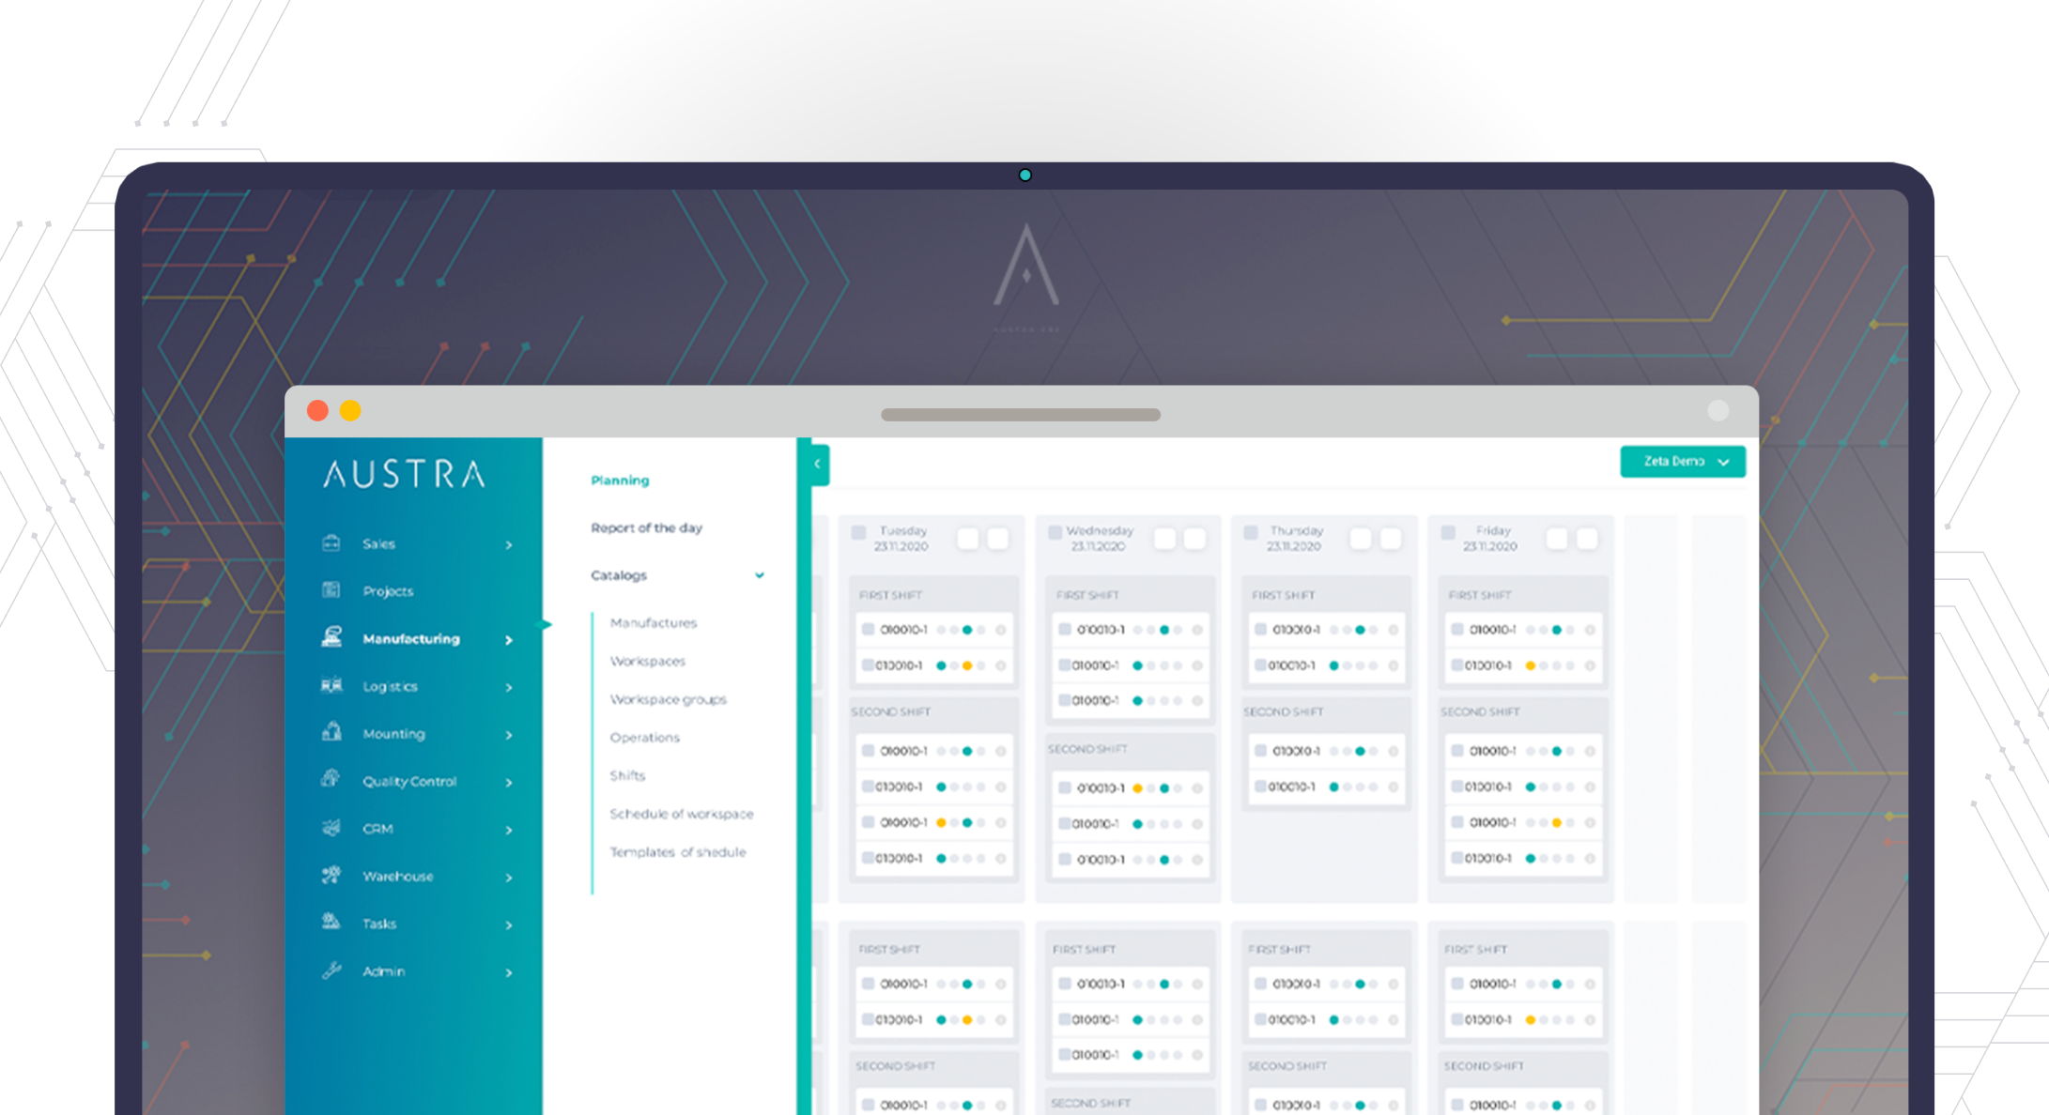Image resolution: width=2049 pixels, height=1115 pixels.
Task: Go to Schedule of workspace
Action: coord(681,814)
